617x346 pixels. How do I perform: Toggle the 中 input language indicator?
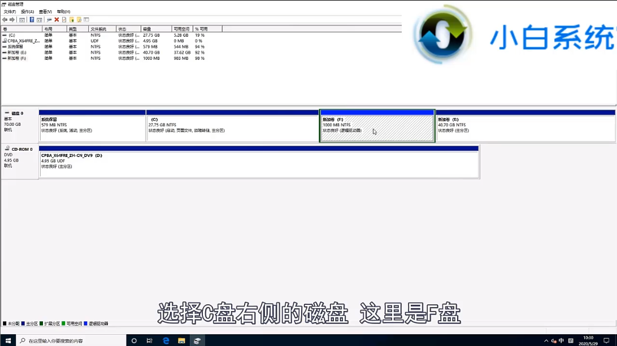(561, 340)
